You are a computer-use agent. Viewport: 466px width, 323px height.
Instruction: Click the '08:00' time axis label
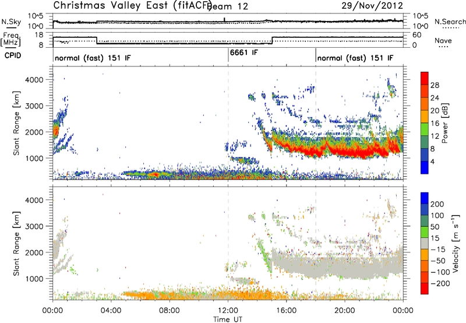(170, 311)
